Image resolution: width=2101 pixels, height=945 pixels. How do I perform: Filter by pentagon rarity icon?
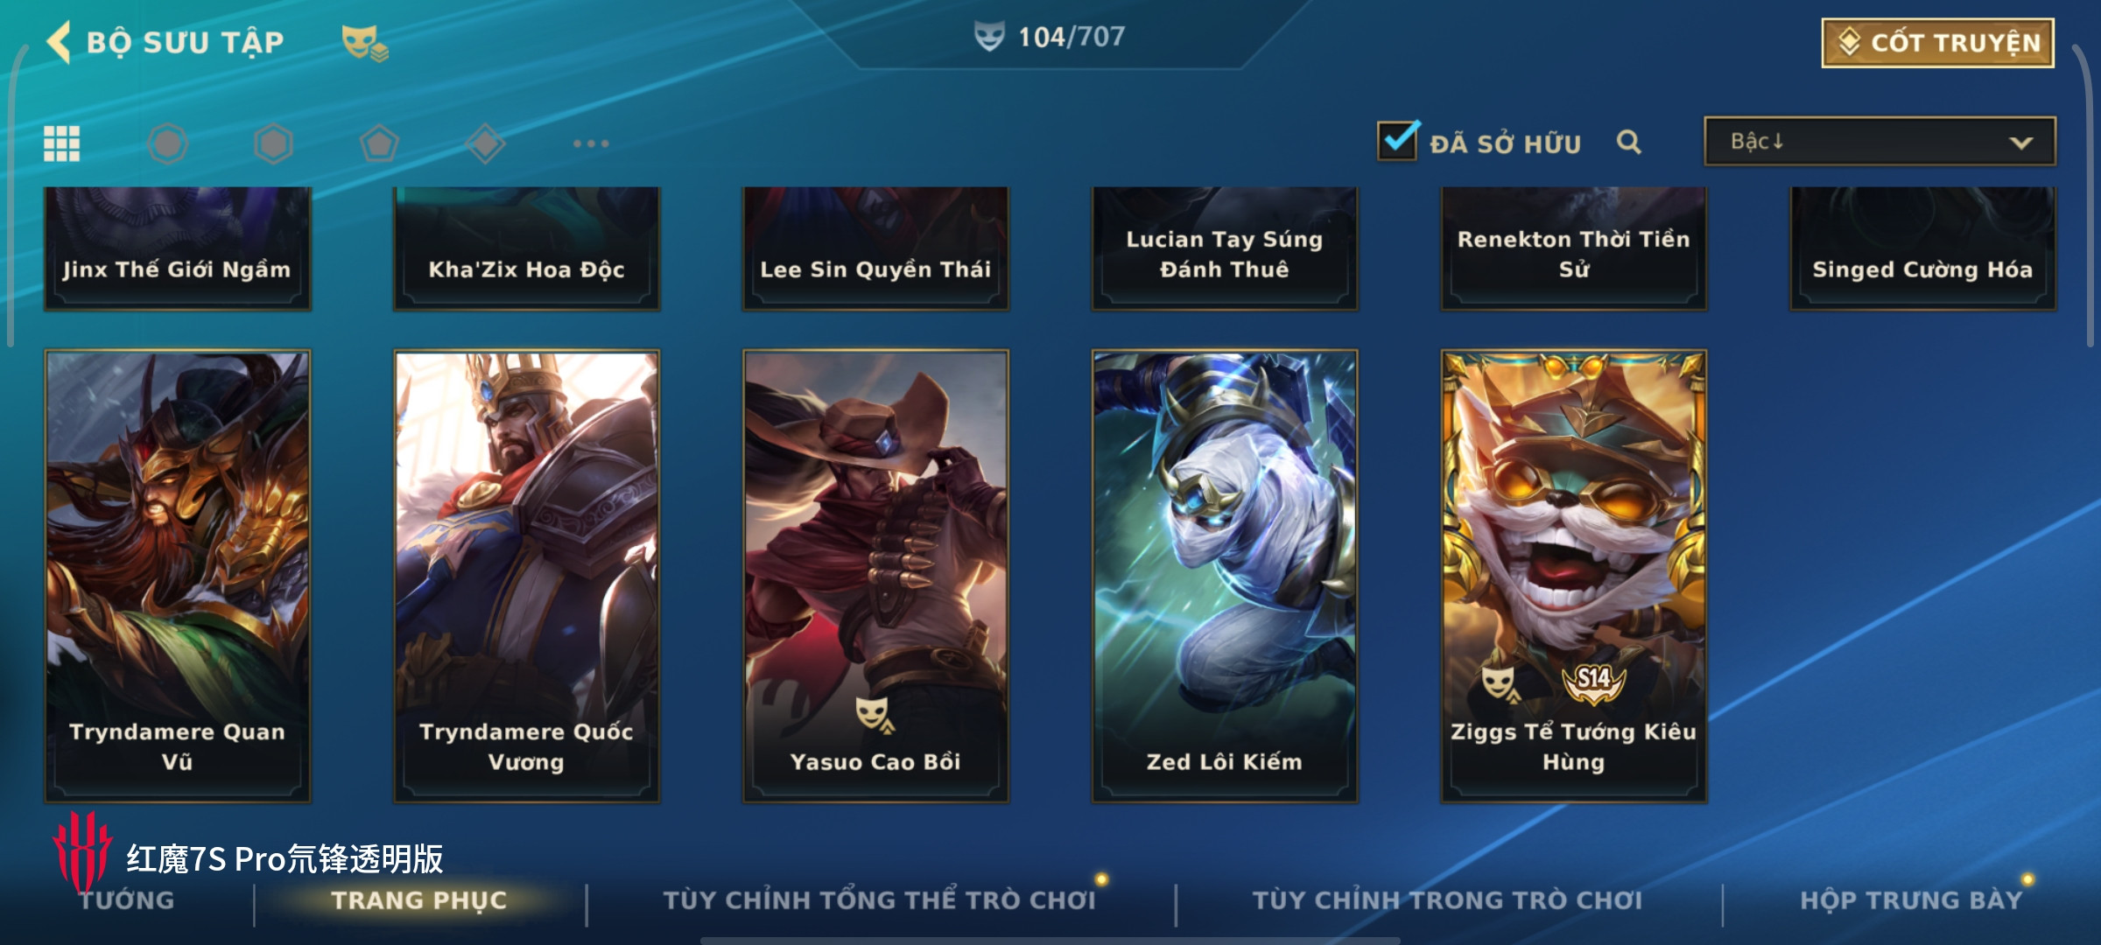(x=379, y=143)
